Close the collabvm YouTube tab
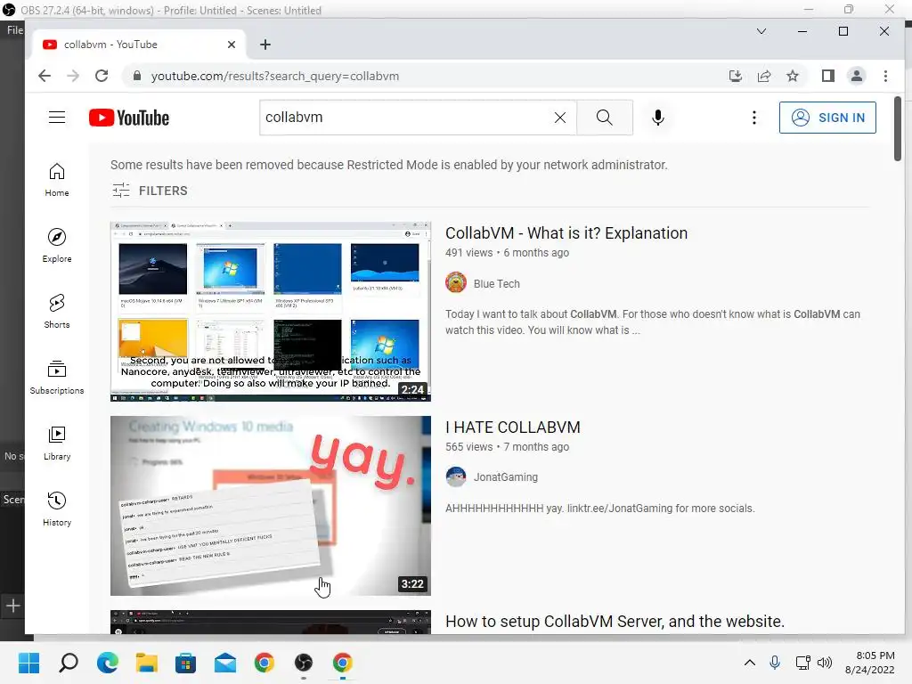This screenshot has width=912, height=684. click(x=232, y=45)
